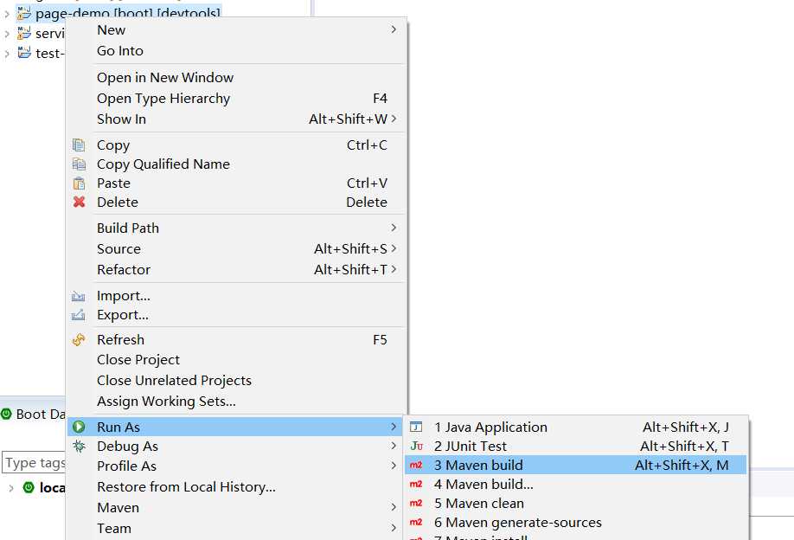This screenshot has height=540, width=794.
Task: Expand the local node in Boot Dashboard
Action: [x=11, y=488]
